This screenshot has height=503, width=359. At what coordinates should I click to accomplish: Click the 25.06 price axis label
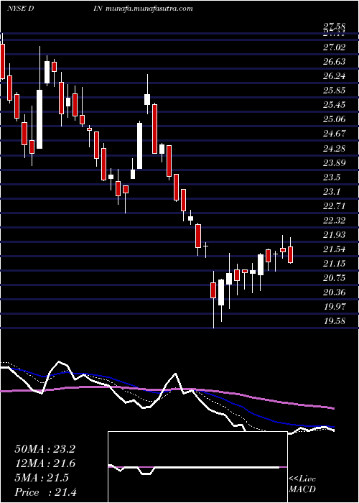(x=335, y=119)
